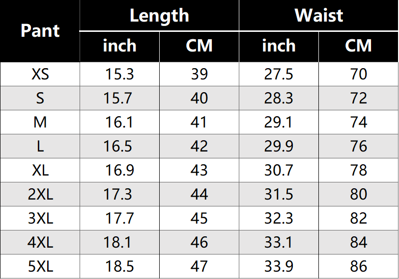Click the XS size label
The image size is (399, 279).
click(x=40, y=74)
